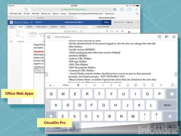Image resolution: width=181 pixels, height=136 pixels.
Task: Click Tell me what you want field
Action: (x=81, y=27)
